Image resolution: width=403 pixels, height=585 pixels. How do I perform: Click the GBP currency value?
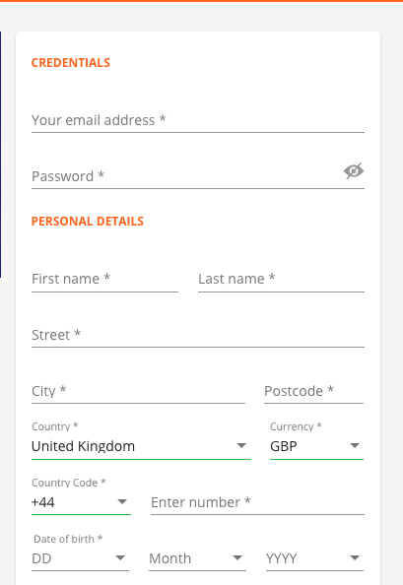pos(284,446)
